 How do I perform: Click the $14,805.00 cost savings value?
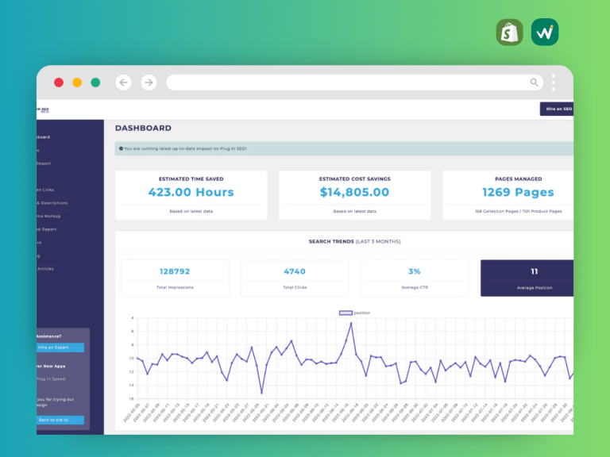click(354, 192)
